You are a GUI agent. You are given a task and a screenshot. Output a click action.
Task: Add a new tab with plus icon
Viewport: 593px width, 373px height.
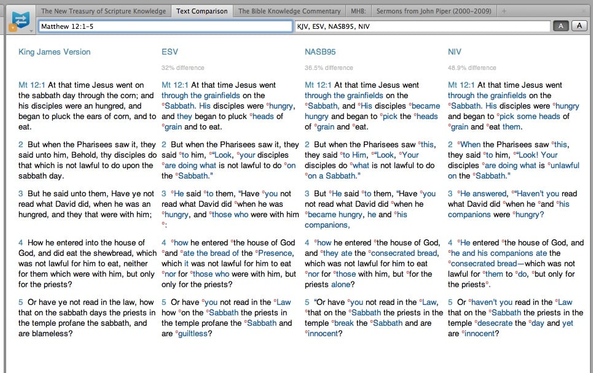point(504,11)
